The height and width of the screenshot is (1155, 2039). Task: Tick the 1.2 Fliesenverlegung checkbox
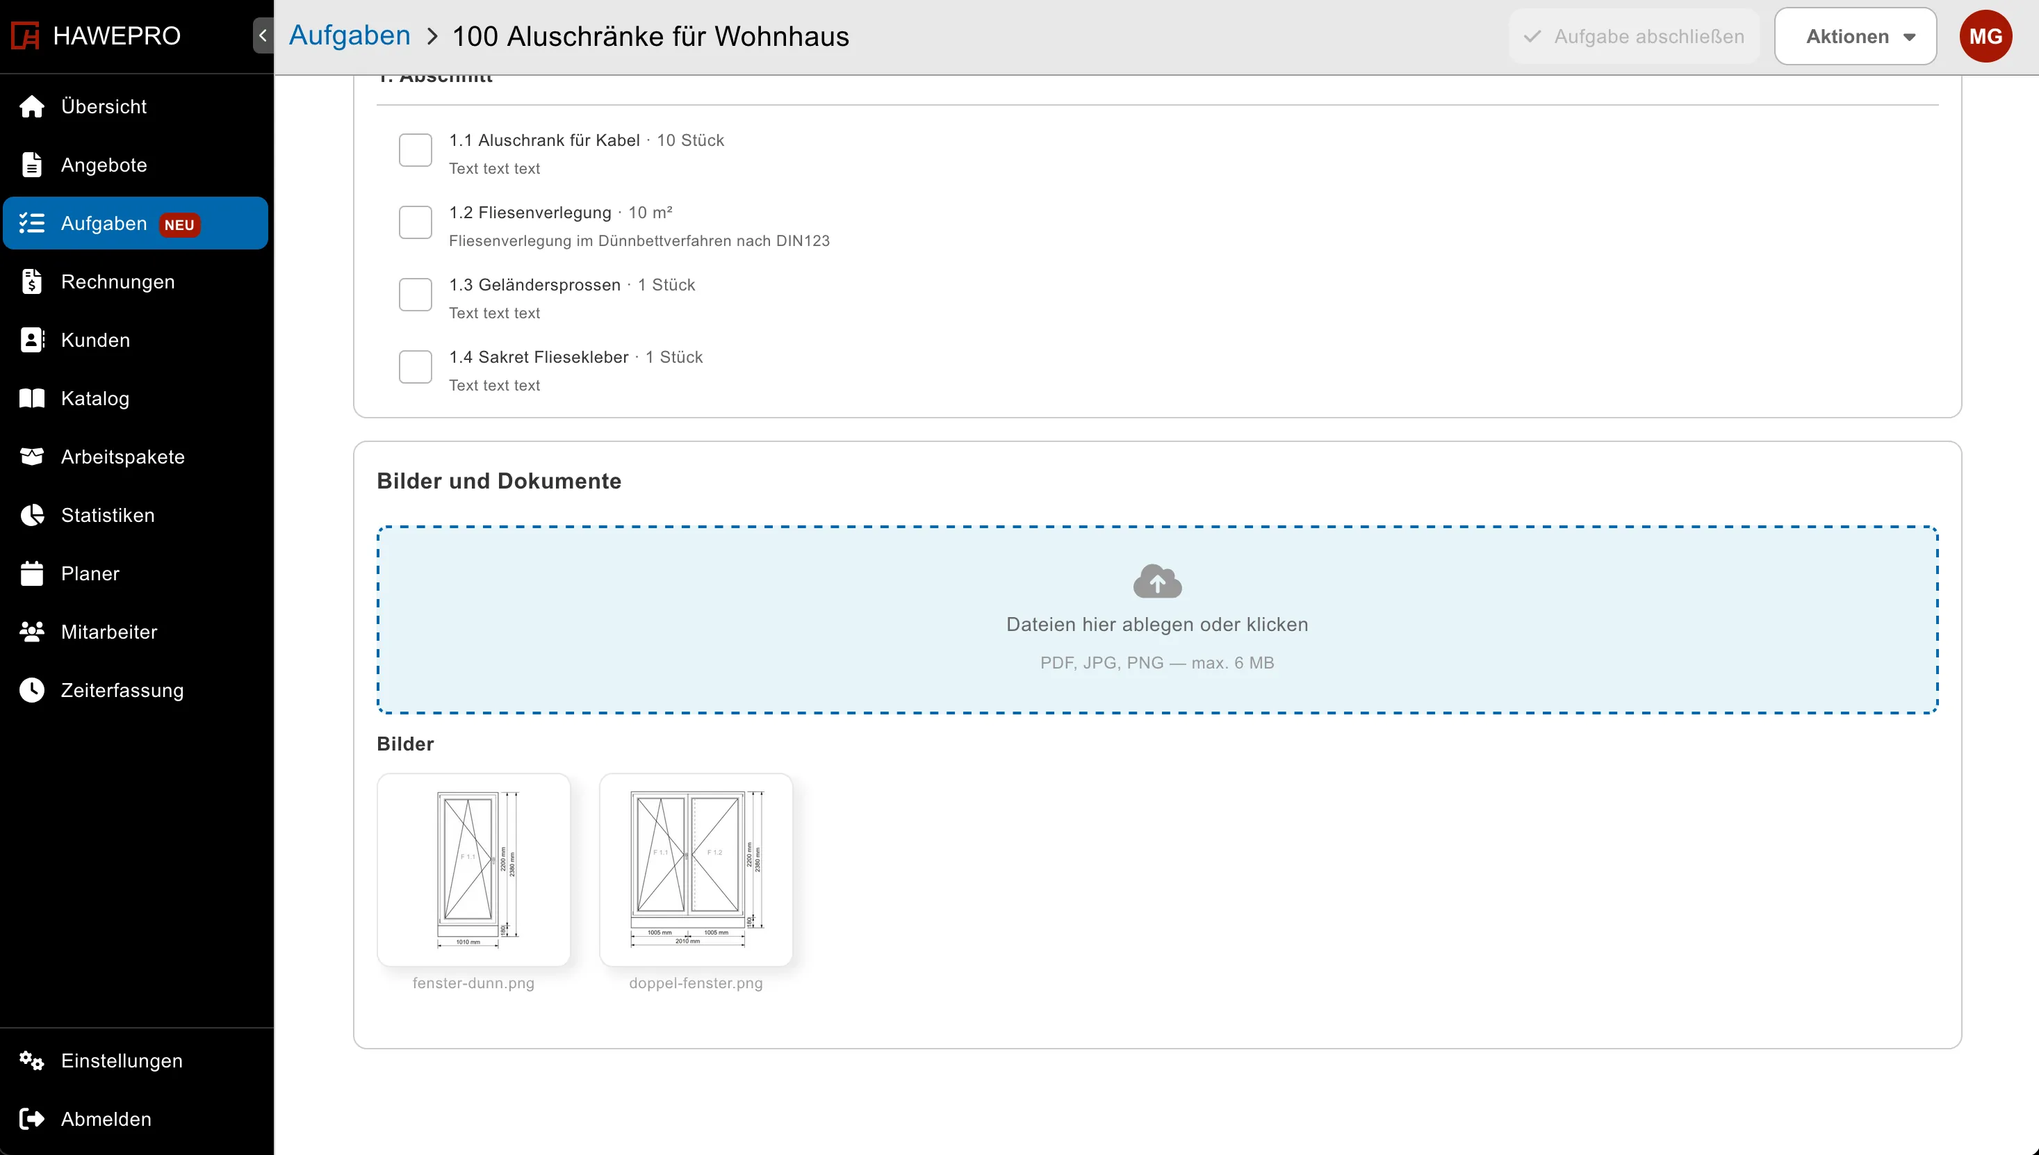tap(416, 222)
